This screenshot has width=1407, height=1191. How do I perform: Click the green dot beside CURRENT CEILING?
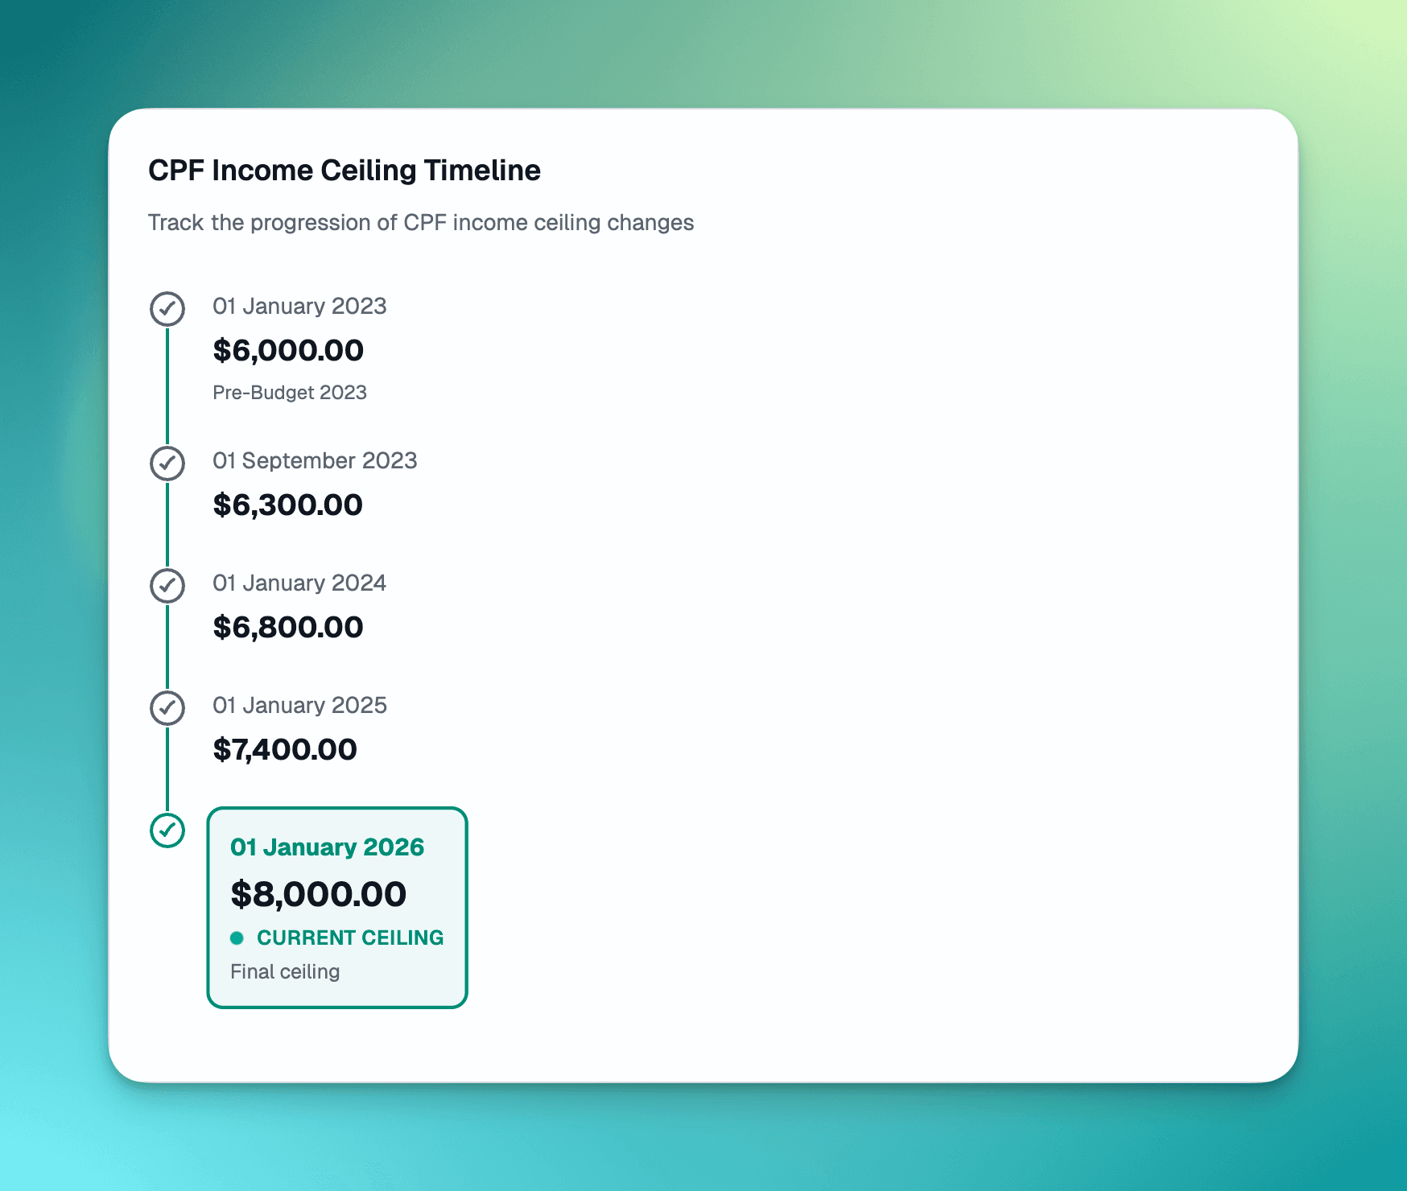pyautogui.click(x=237, y=938)
